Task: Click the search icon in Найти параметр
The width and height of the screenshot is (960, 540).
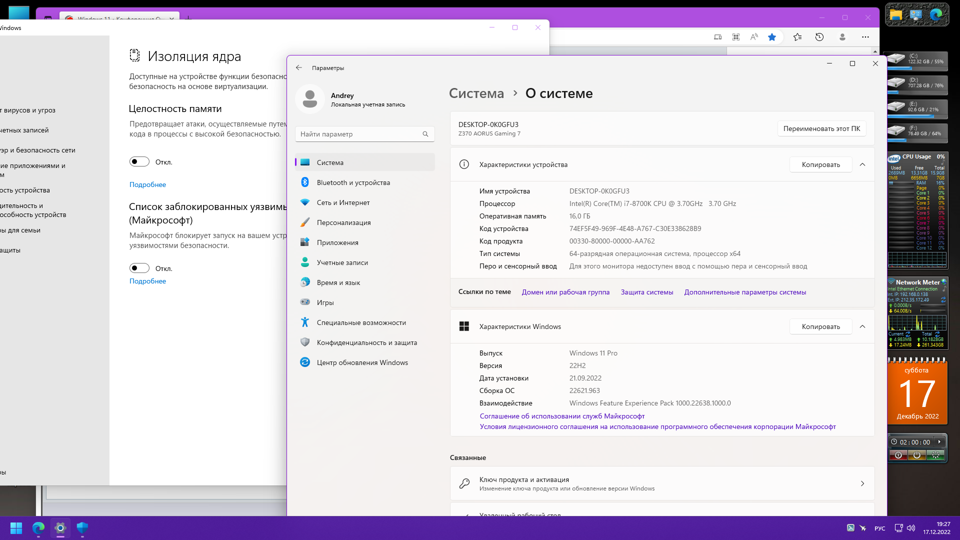Action: [425, 134]
